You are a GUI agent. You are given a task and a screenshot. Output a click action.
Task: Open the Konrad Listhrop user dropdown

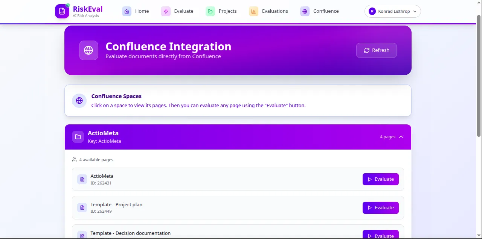(392, 11)
